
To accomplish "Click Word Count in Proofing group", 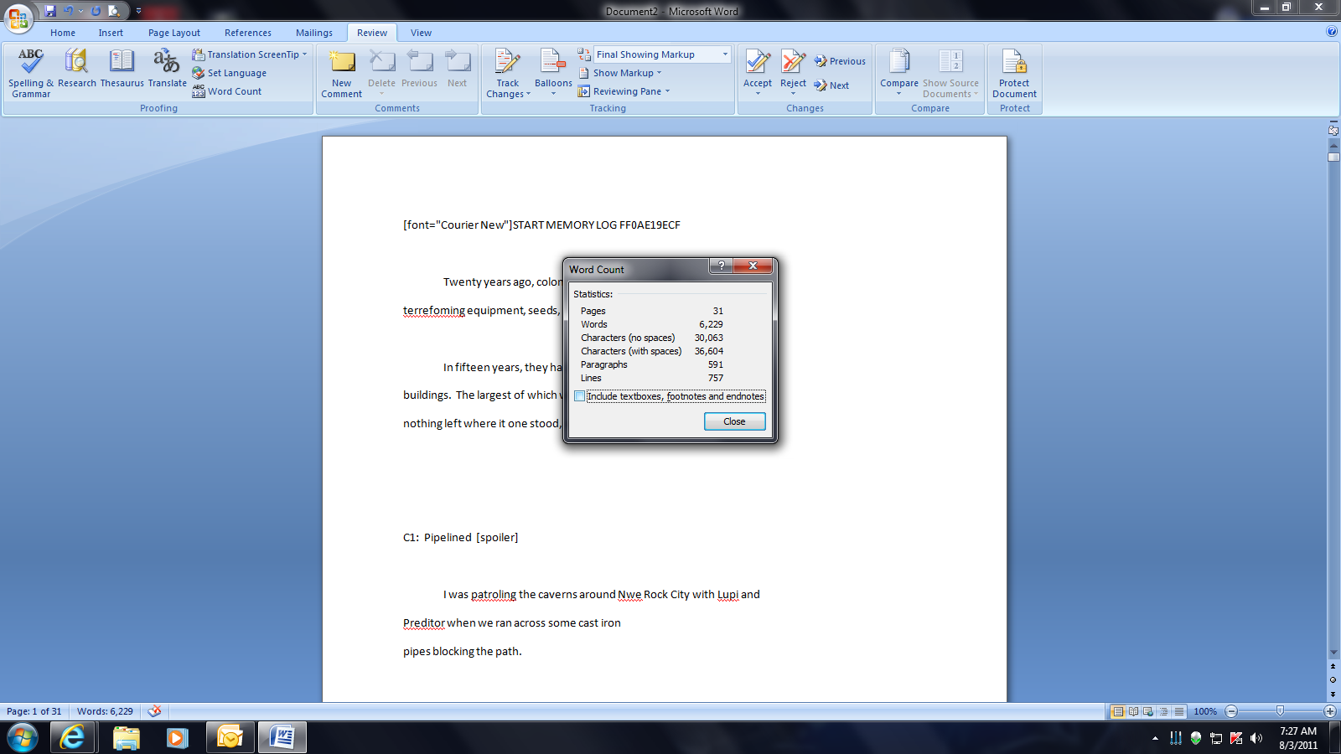I will coord(227,91).
